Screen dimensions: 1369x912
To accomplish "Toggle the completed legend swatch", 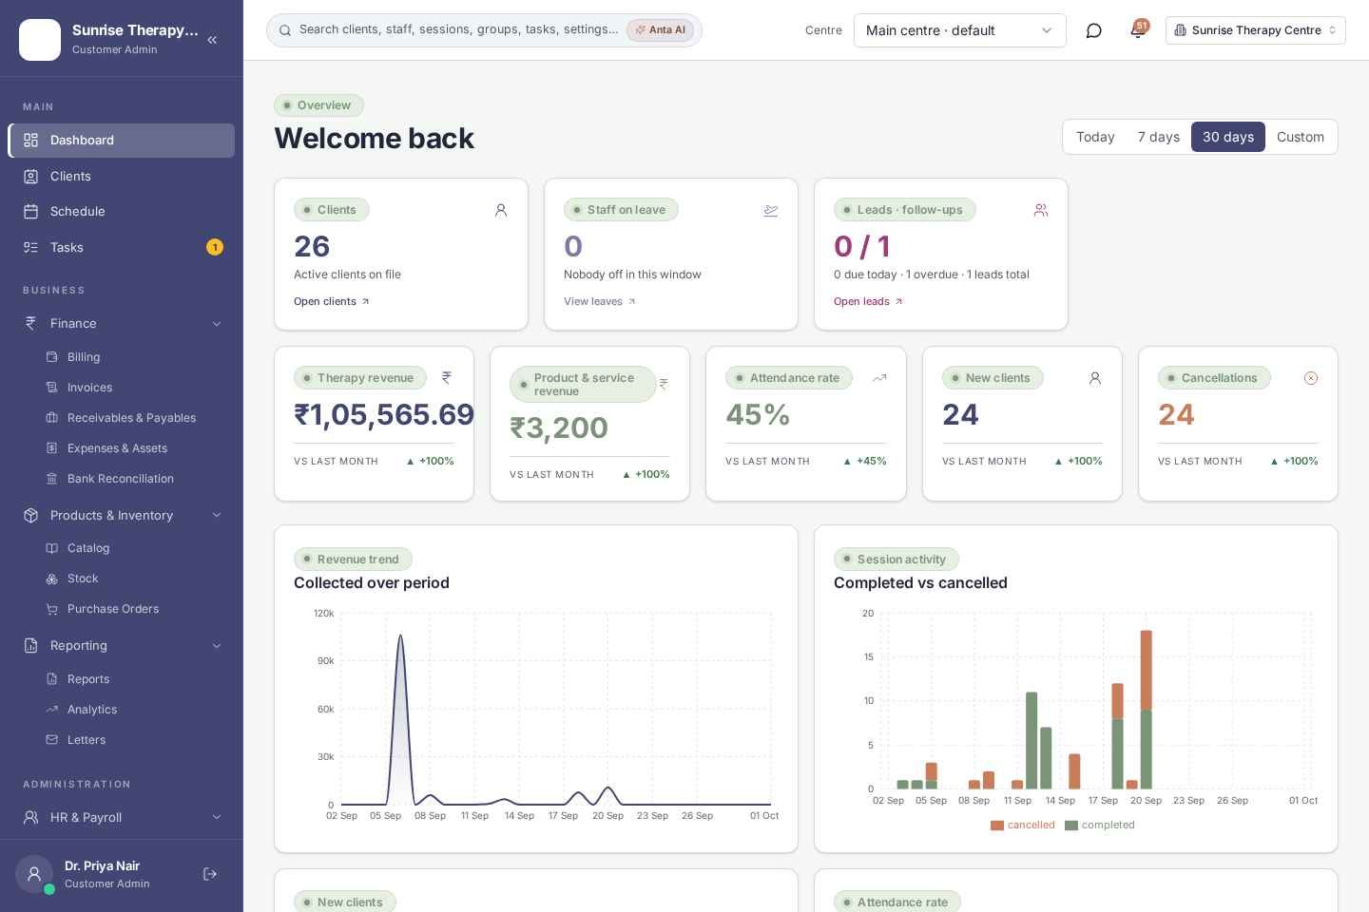I will click(x=1071, y=826).
